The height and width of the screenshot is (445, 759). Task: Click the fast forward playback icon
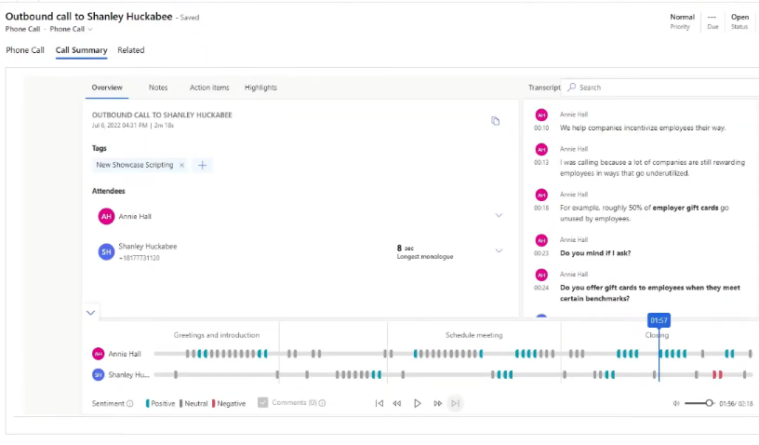[x=437, y=403]
